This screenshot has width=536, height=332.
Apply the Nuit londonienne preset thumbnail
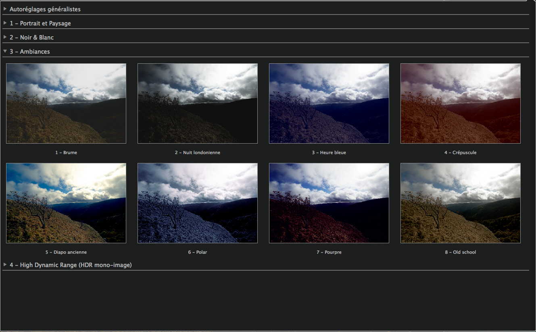[198, 103]
